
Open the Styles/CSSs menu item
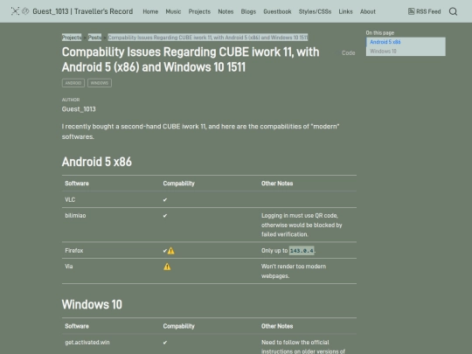(x=315, y=11)
